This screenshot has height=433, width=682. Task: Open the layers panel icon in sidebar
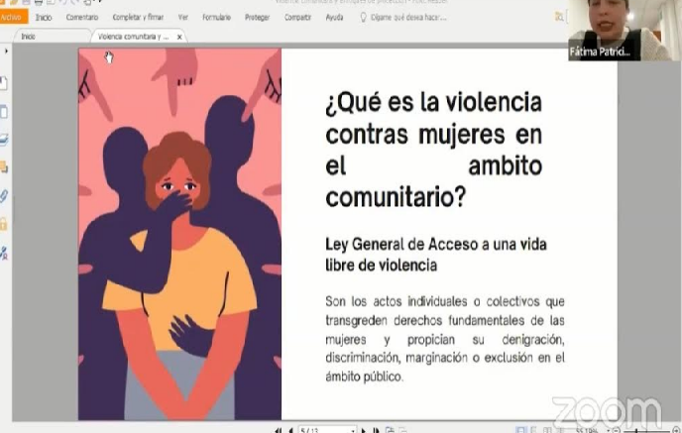[x=4, y=139]
